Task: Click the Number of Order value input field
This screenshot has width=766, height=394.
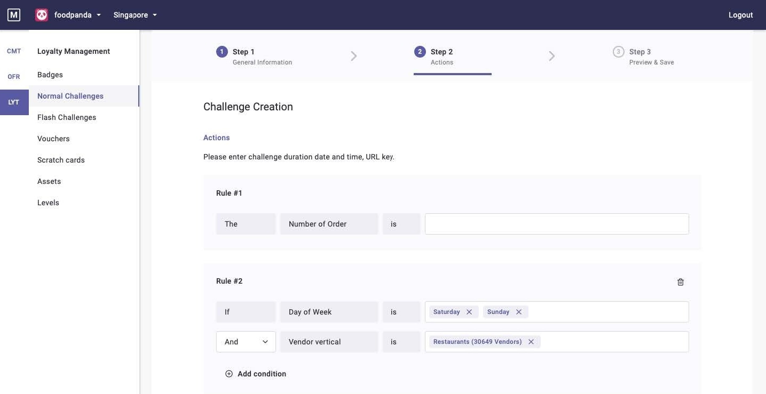Action: click(557, 223)
